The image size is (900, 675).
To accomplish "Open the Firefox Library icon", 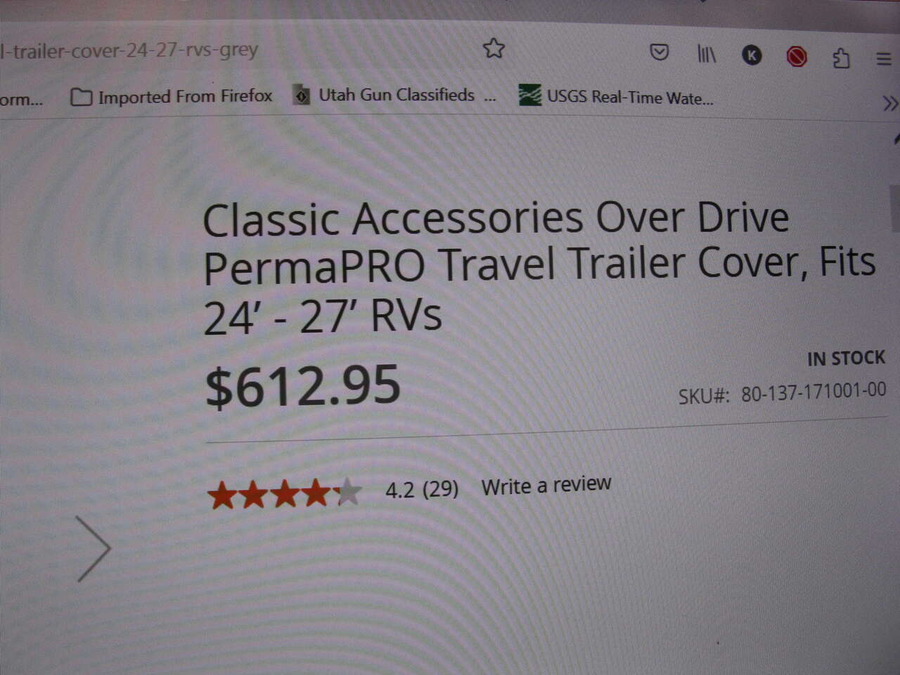I will pyautogui.click(x=706, y=53).
